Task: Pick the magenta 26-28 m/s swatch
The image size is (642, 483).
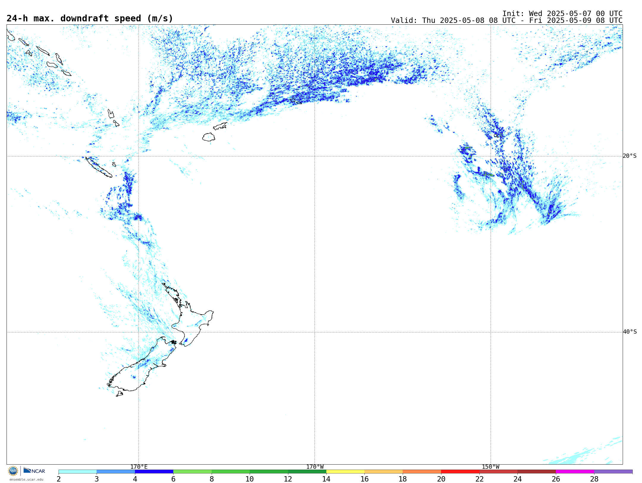Action: (575, 472)
